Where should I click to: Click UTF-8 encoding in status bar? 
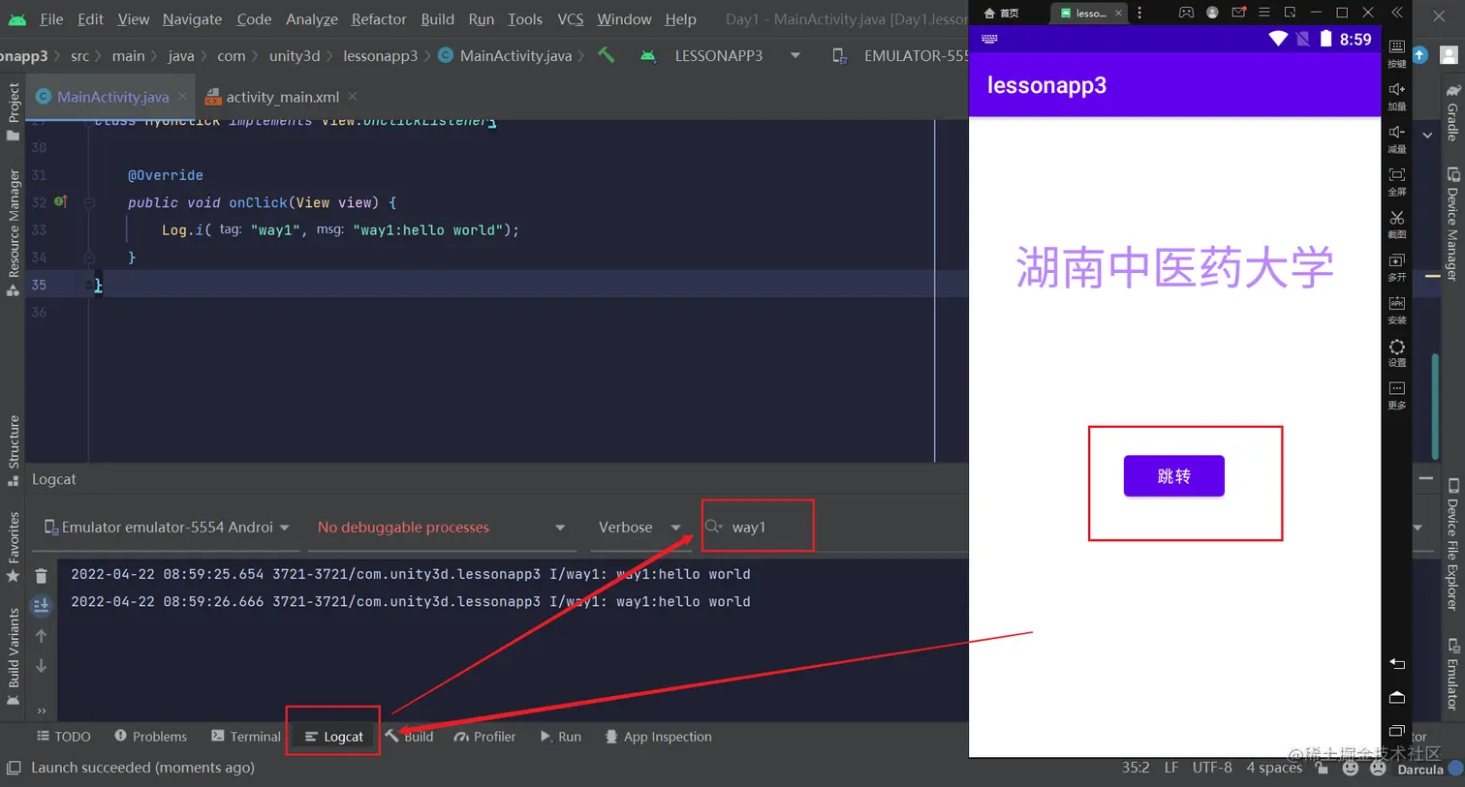tap(1212, 768)
